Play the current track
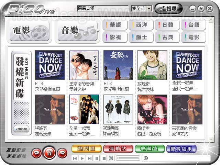Viewport: 220px width, 165px height. point(82,158)
